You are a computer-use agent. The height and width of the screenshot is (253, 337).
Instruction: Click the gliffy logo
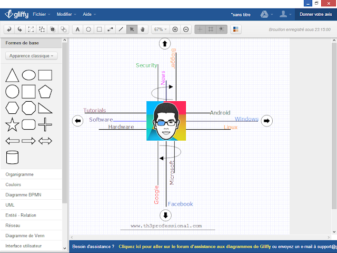[x=17, y=14]
